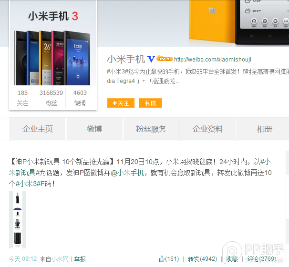Switch to the 微博 tab
This screenshot has width=289, height=267.
click(x=94, y=129)
